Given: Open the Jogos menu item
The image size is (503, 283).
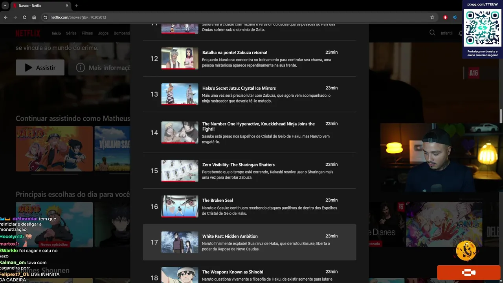Looking at the screenshot, I should coord(103,33).
